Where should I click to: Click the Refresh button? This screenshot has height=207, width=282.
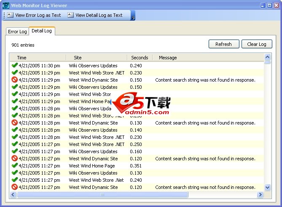(x=224, y=44)
